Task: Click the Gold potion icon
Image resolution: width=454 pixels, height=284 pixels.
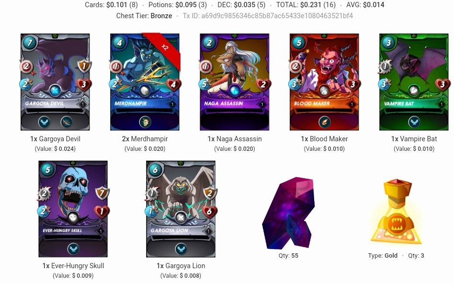Action: (397, 211)
